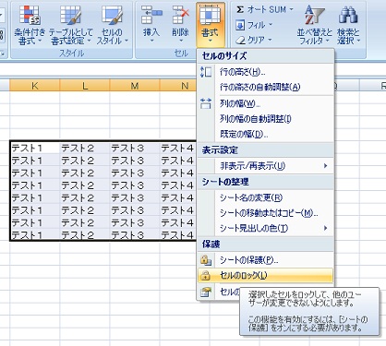
Task: Click the テーブルとして書式設定 icon
Action: click(x=71, y=16)
